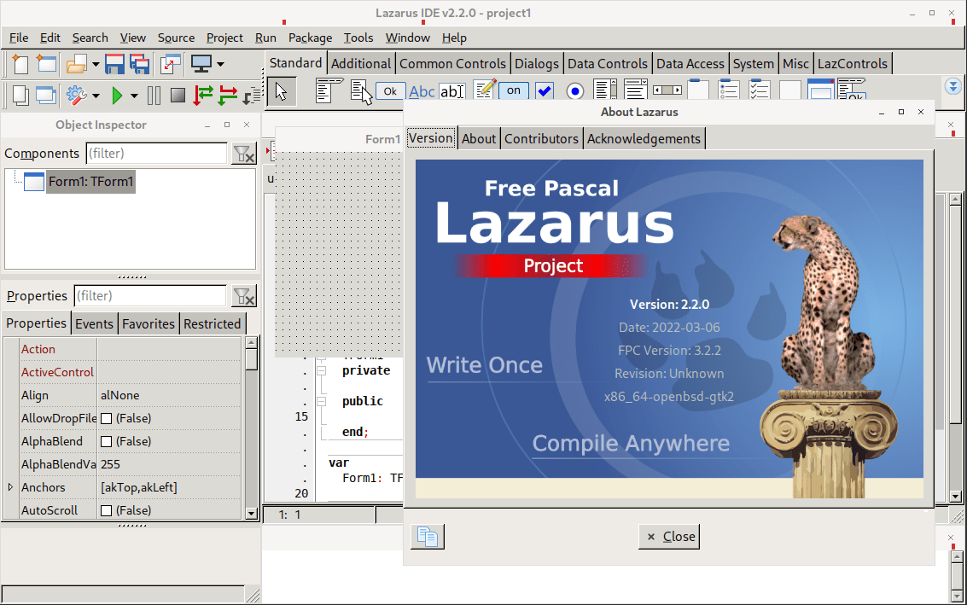Open the Package menu
This screenshot has width=967, height=605.
point(310,38)
